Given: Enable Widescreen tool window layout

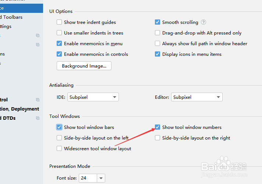Looking at the screenshot, I should coord(59,148).
